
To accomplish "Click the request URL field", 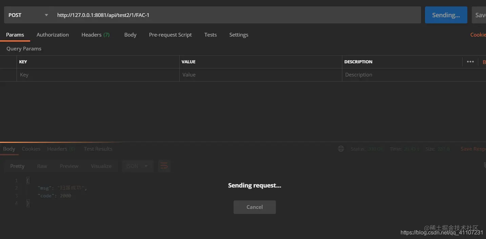I will tap(237, 15).
